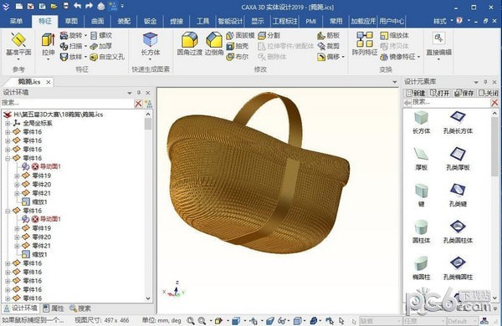Open the 阵列特征 pattern feature tool
This screenshot has width=502, height=326.
[365, 44]
